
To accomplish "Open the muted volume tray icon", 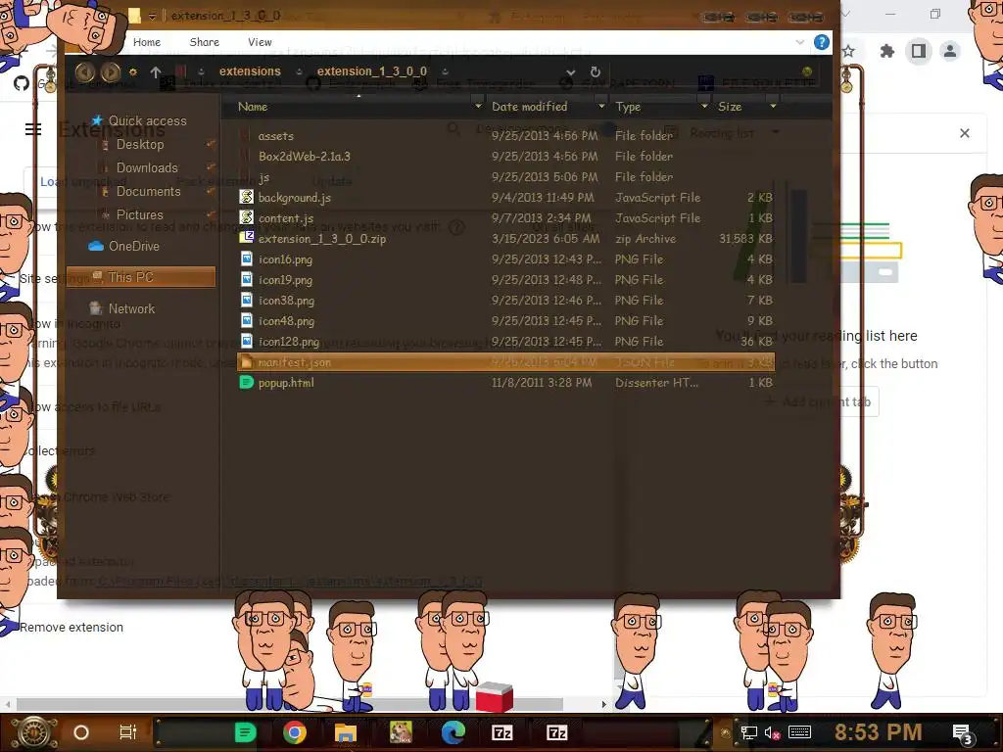I will [772, 733].
